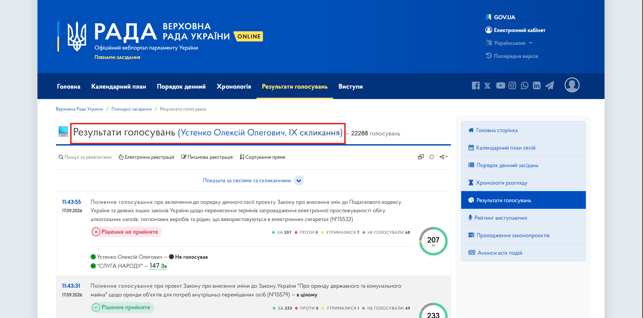
Task: Open Хронологія розгляду in sidebar
Action: (x=524, y=183)
